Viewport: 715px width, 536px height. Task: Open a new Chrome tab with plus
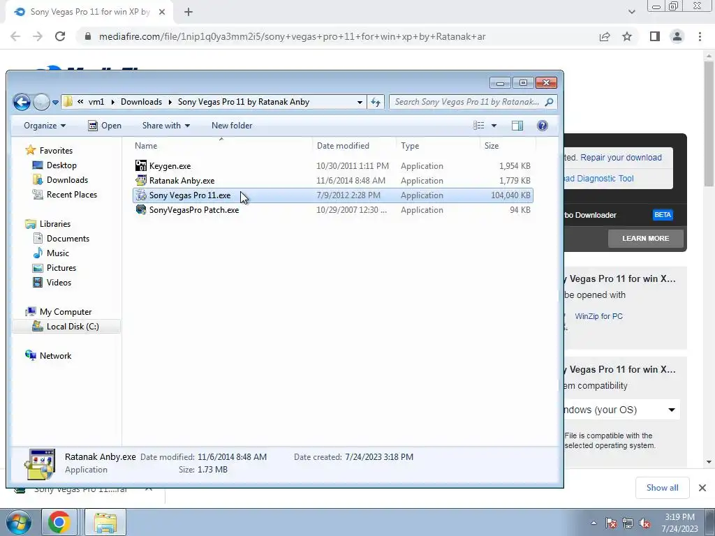tap(189, 13)
